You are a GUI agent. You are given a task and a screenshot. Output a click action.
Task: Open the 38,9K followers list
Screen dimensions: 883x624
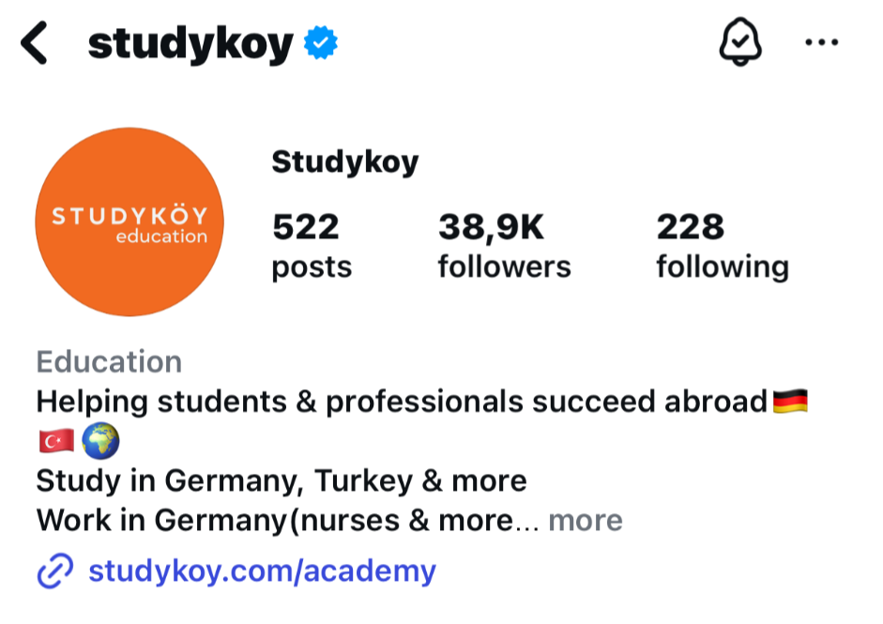click(504, 246)
